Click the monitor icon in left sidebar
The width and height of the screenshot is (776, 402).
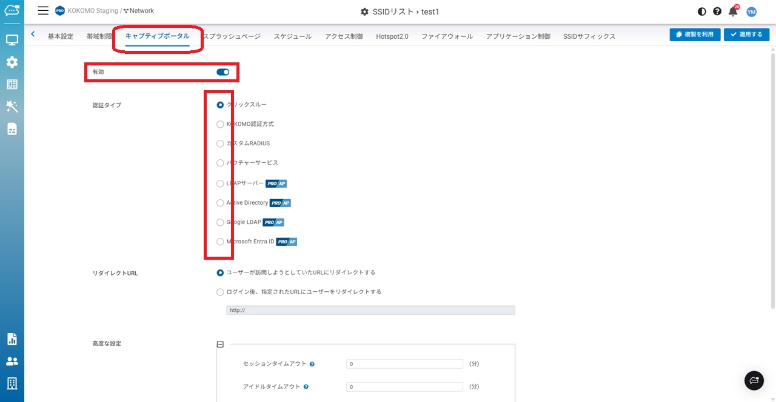click(12, 40)
